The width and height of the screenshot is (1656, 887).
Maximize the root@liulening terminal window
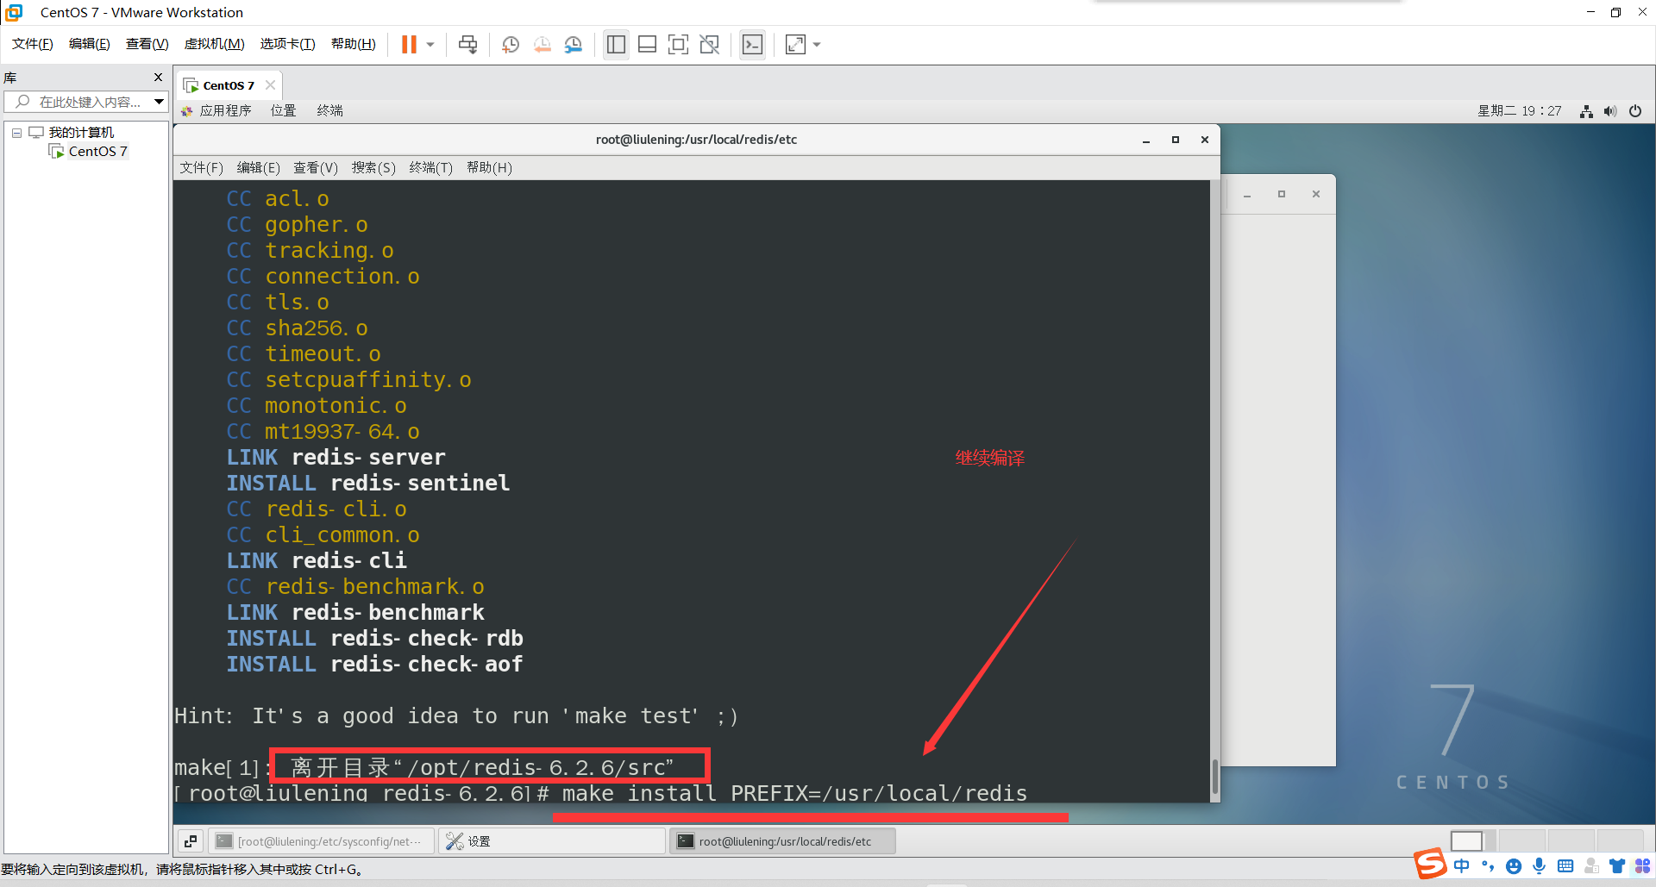coord(1175,140)
